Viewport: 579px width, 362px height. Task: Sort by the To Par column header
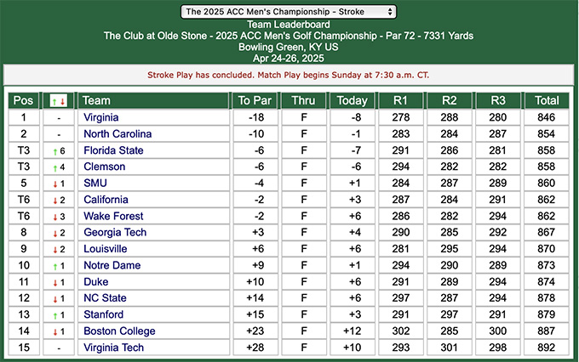tap(255, 100)
